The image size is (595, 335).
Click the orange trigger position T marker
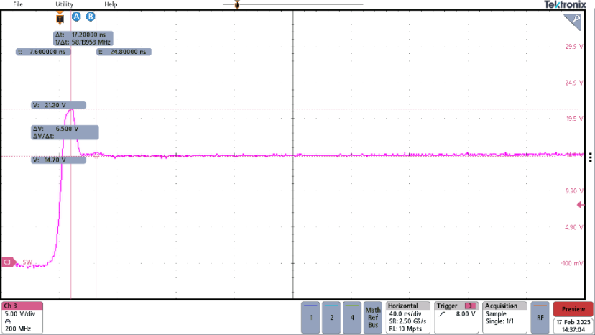pyautogui.click(x=60, y=18)
